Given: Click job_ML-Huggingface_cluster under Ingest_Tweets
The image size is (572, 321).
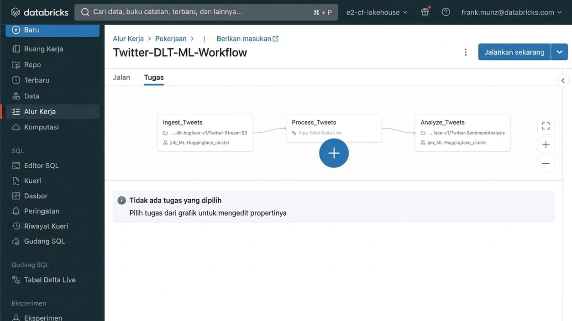Looking at the screenshot, I should [x=199, y=143].
